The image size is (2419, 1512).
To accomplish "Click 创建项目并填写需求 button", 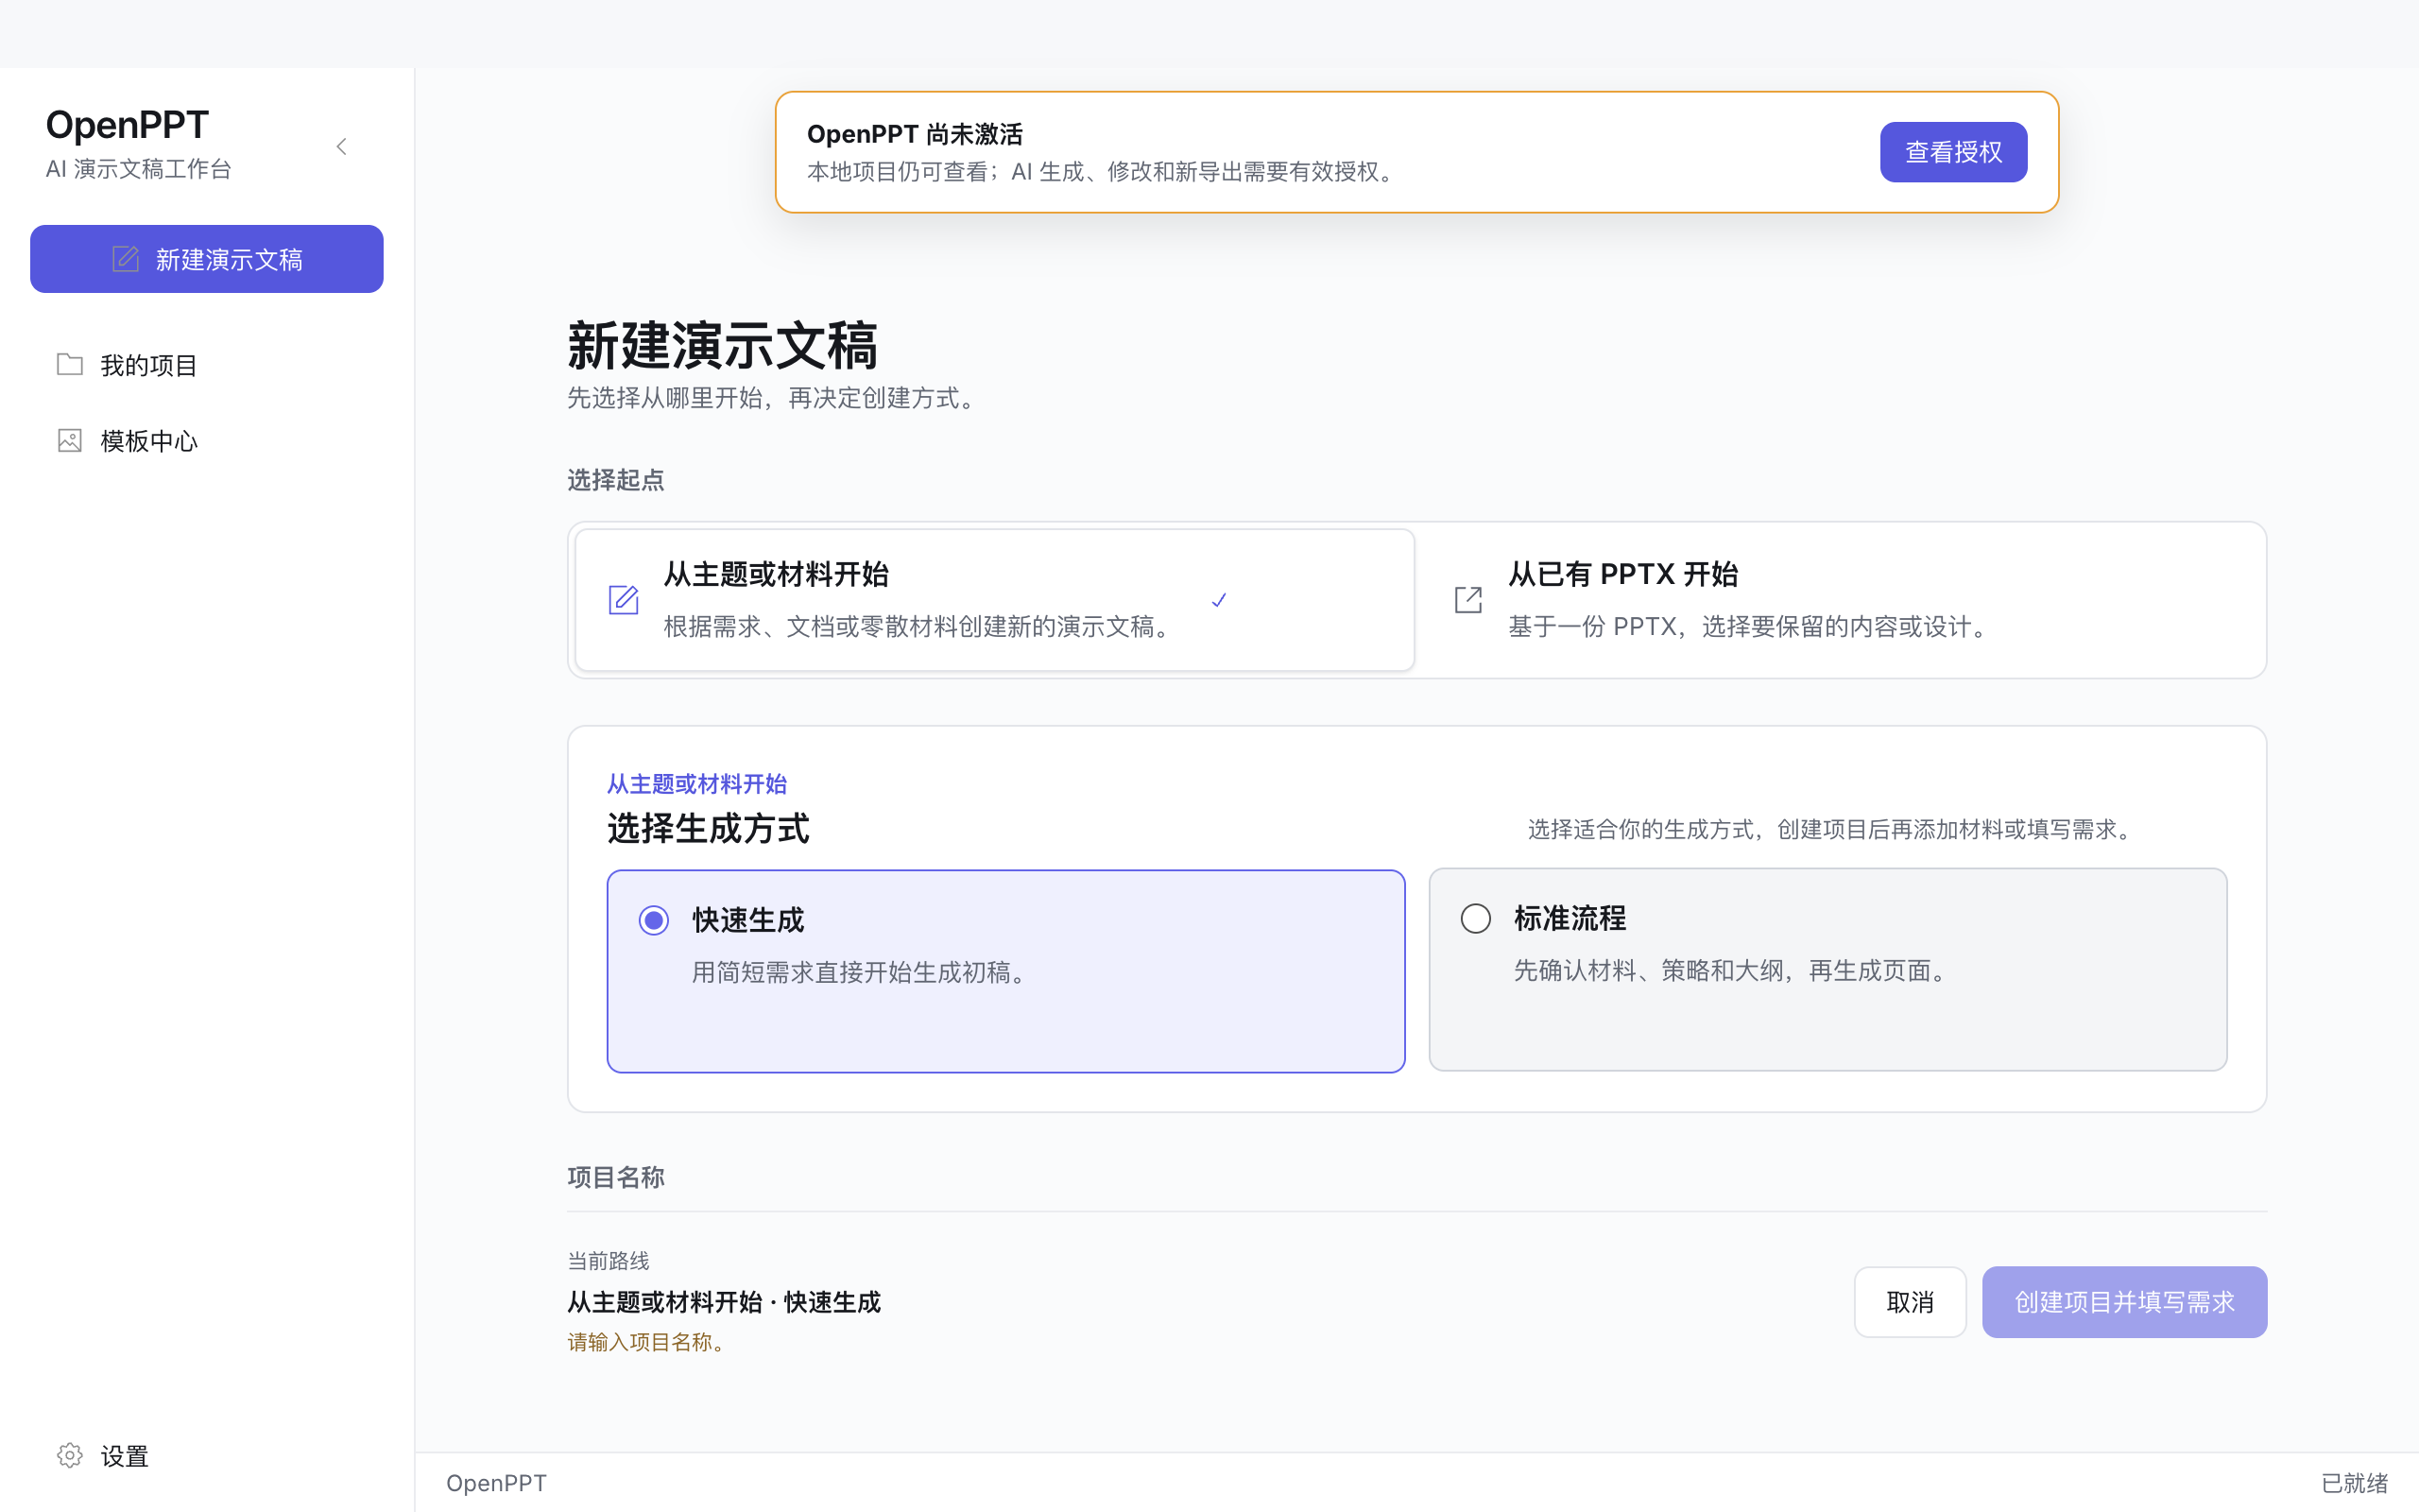I will pos(2124,1302).
